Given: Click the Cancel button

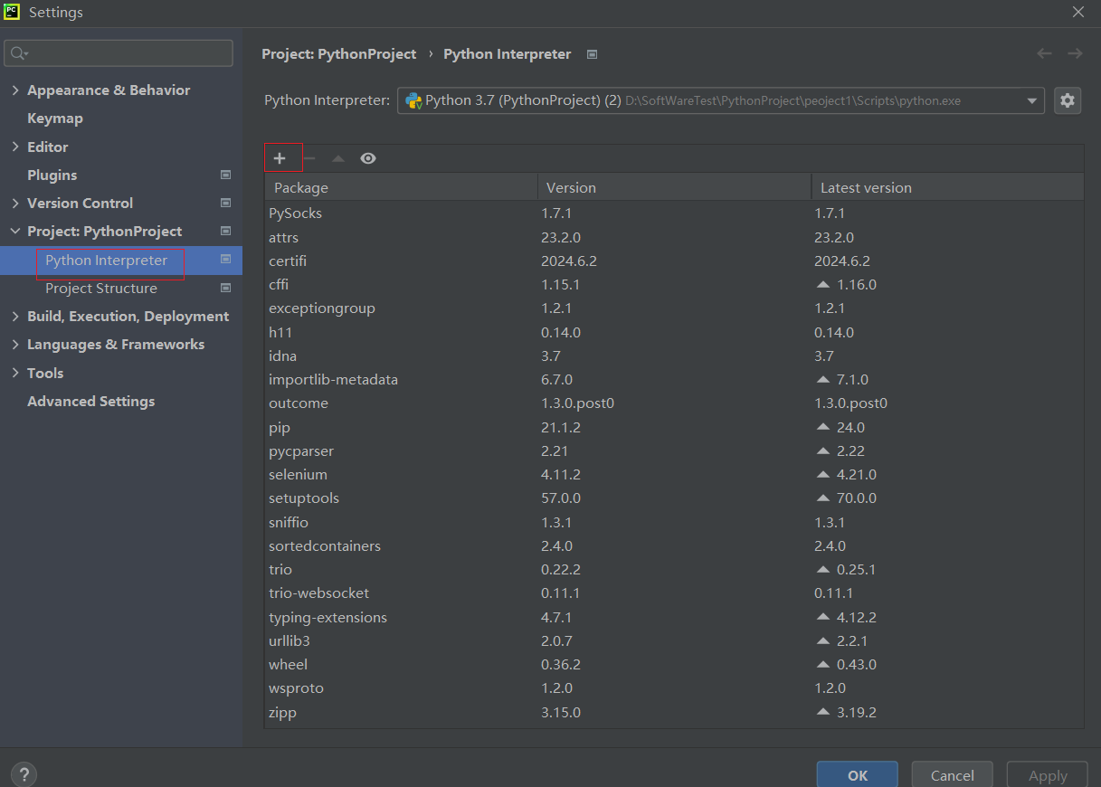Looking at the screenshot, I should tap(952, 775).
